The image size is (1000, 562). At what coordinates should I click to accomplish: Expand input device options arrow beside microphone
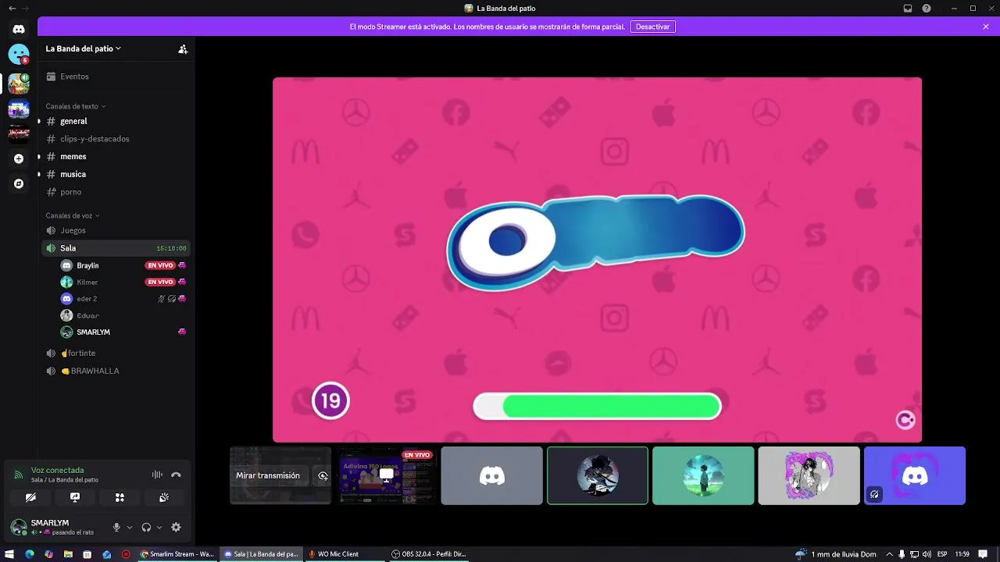tap(130, 528)
